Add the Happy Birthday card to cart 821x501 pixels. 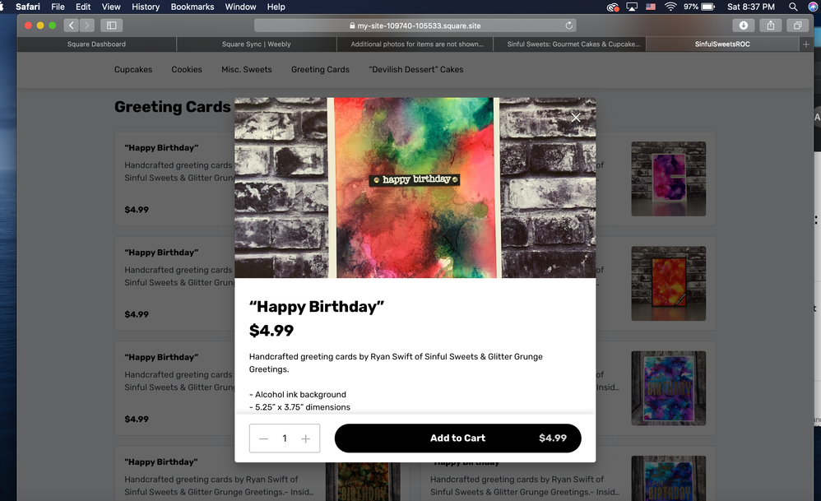457,438
